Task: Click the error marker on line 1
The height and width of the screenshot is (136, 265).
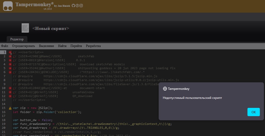Action: 10,52
